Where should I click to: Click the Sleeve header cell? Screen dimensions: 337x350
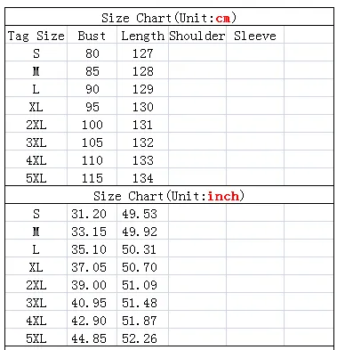click(255, 36)
